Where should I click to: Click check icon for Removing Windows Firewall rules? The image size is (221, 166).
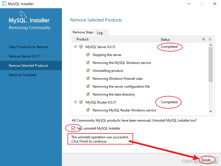pyautogui.click(x=88, y=78)
